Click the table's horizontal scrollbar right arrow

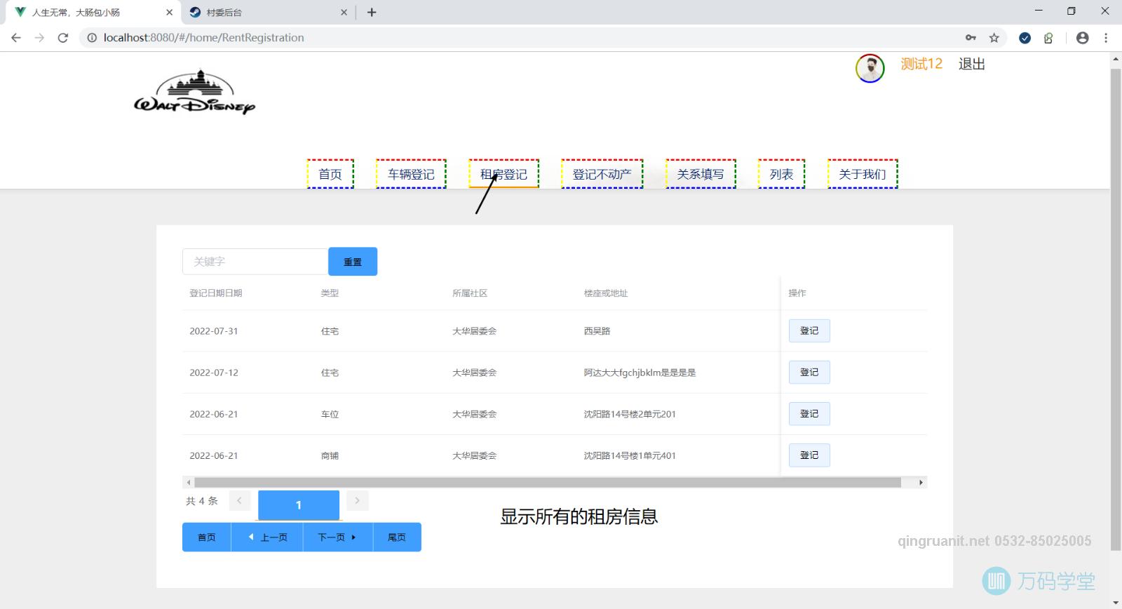[921, 483]
